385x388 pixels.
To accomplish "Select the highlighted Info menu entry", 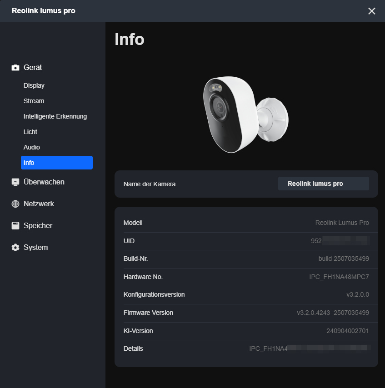I will (57, 163).
